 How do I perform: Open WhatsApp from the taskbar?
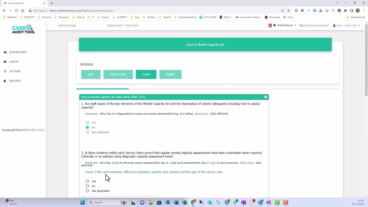[235, 202]
